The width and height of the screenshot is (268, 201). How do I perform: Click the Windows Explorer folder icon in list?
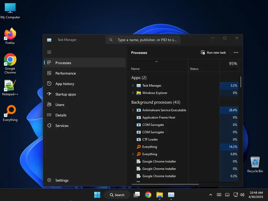coord(139,93)
